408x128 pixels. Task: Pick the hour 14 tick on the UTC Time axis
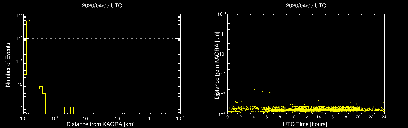[x=319, y=117]
